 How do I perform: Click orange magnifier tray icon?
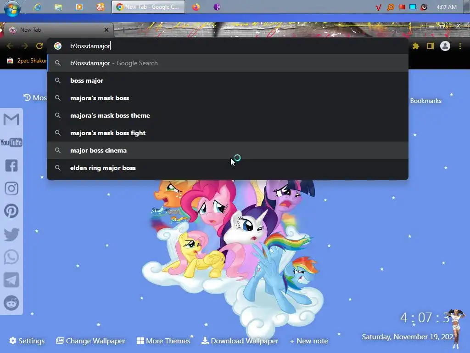(x=390, y=7)
